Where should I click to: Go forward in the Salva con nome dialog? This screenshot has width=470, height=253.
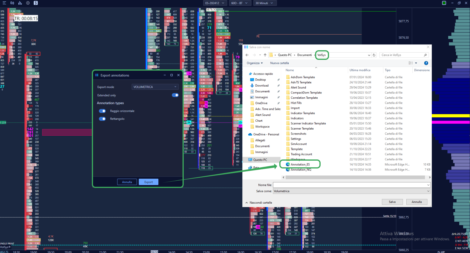(254, 55)
